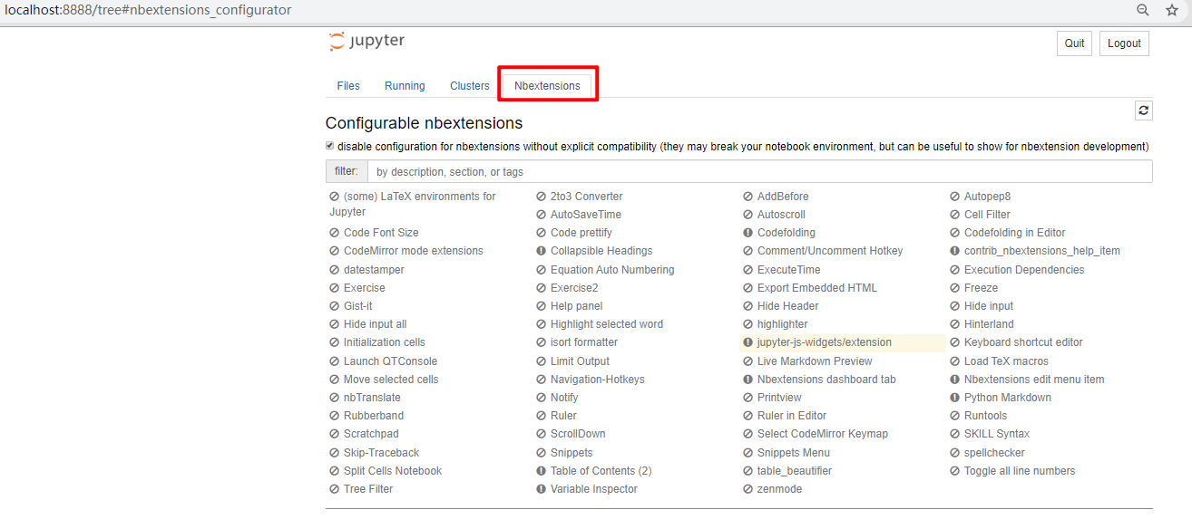
Task: Open the Code Font Size extension
Action: click(381, 233)
